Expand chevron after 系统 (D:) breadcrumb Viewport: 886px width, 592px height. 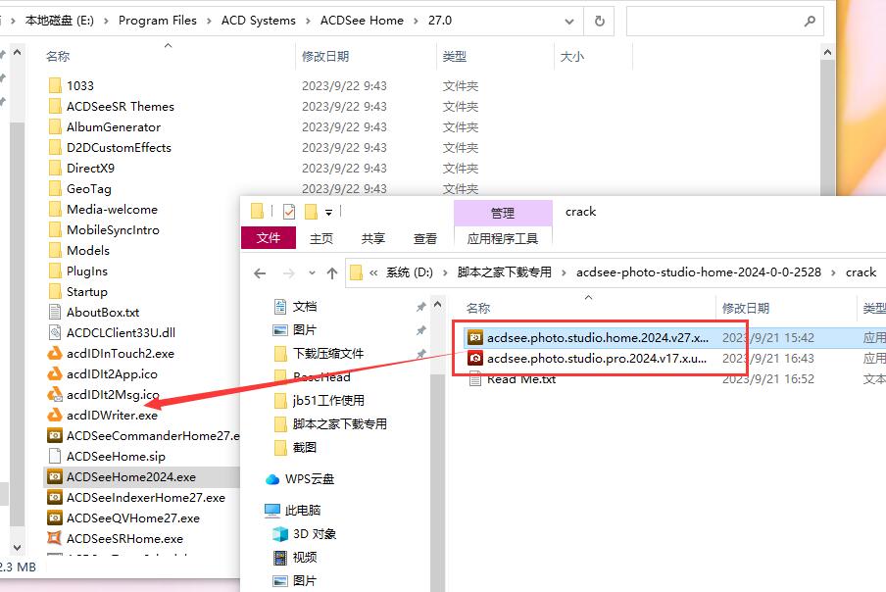(x=445, y=272)
